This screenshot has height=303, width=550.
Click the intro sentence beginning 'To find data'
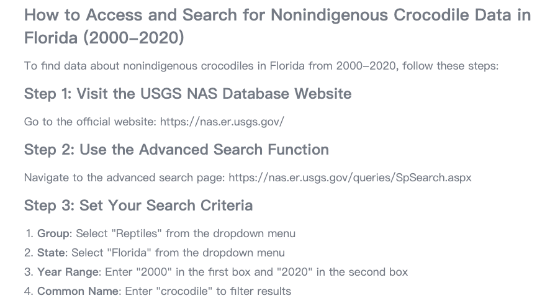(x=261, y=66)
